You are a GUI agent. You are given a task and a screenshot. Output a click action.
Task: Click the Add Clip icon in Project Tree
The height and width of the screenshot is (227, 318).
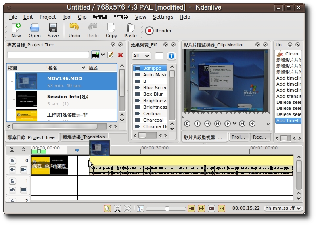click(x=96, y=55)
